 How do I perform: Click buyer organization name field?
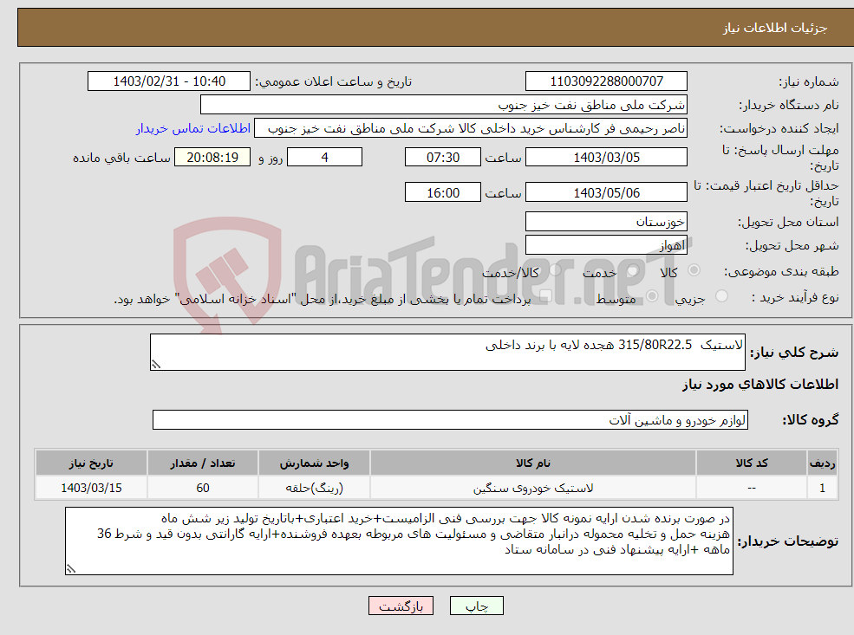pos(444,105)
